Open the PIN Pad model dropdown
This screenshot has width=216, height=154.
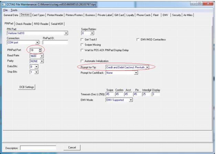tap(66, 33)
